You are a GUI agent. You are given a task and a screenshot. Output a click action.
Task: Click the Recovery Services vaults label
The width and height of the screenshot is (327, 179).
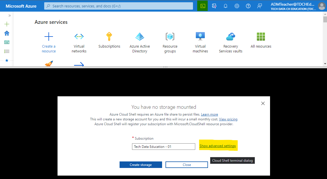[231, 49]
